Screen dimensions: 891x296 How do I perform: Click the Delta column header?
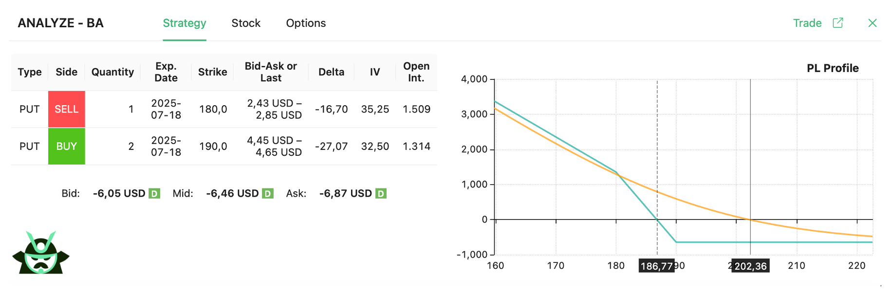(331, 72)
